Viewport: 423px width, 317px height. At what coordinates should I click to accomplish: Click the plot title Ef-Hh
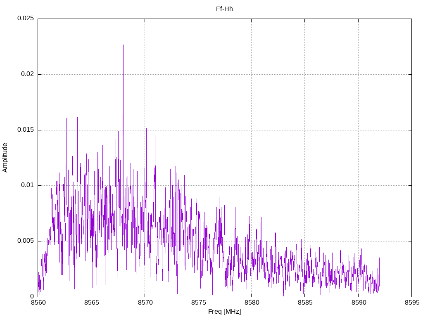coord(224,9)
